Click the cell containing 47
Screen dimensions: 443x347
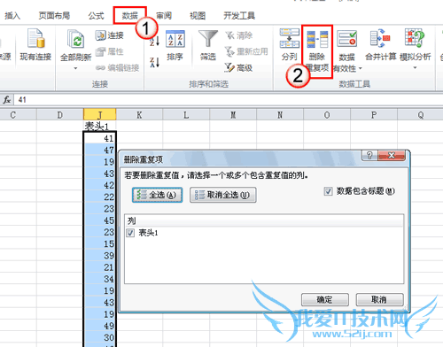(x=100, y=150)
